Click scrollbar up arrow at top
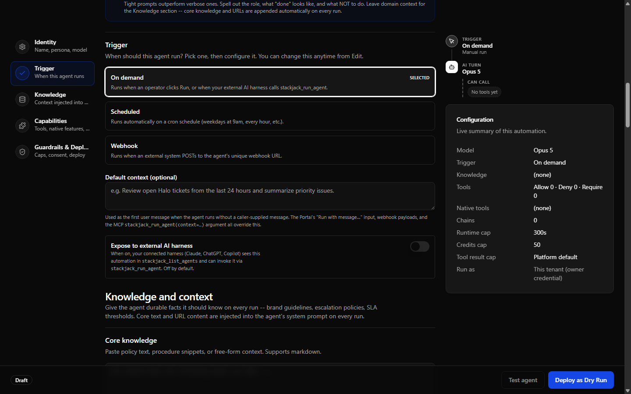Screen dimensions: 631x394 (x=627, y=3)
